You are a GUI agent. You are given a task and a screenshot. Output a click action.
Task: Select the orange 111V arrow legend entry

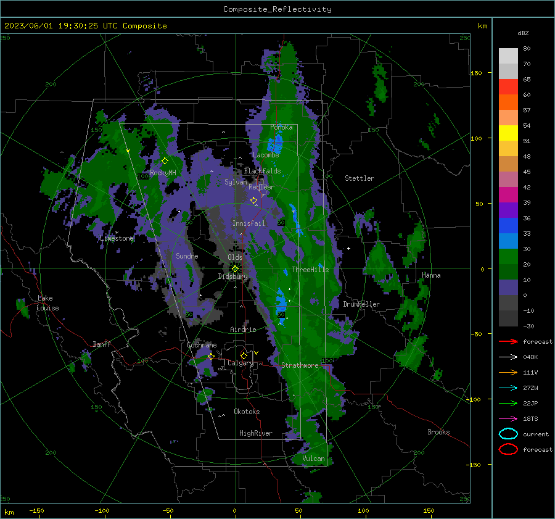pyautogui.click(x=508, y=372)
